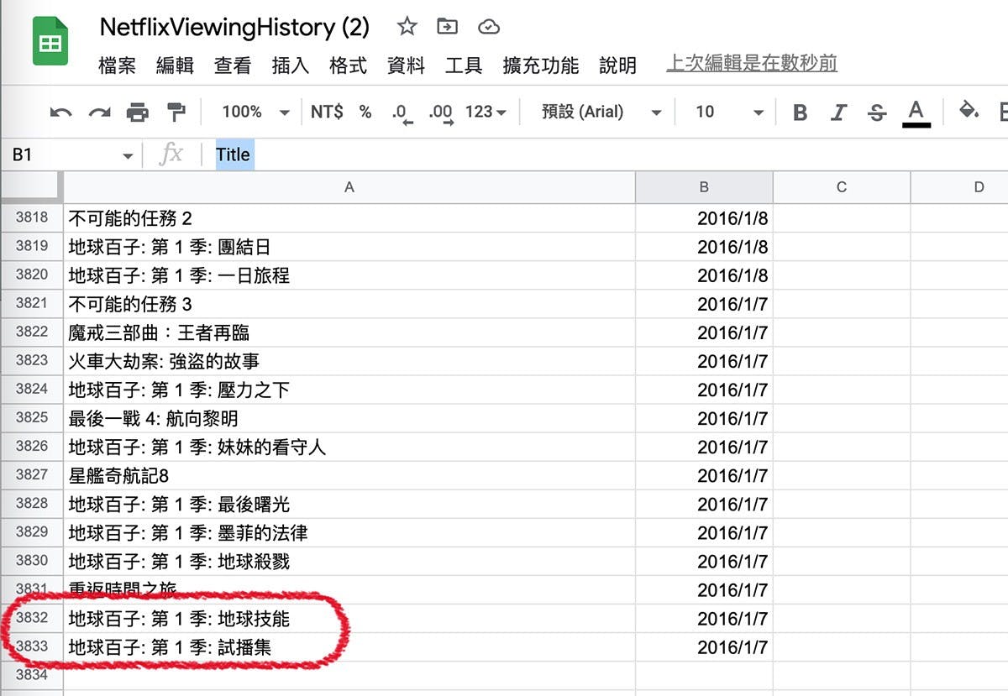
Task: Apply percent format
Action: coord(365,112)
